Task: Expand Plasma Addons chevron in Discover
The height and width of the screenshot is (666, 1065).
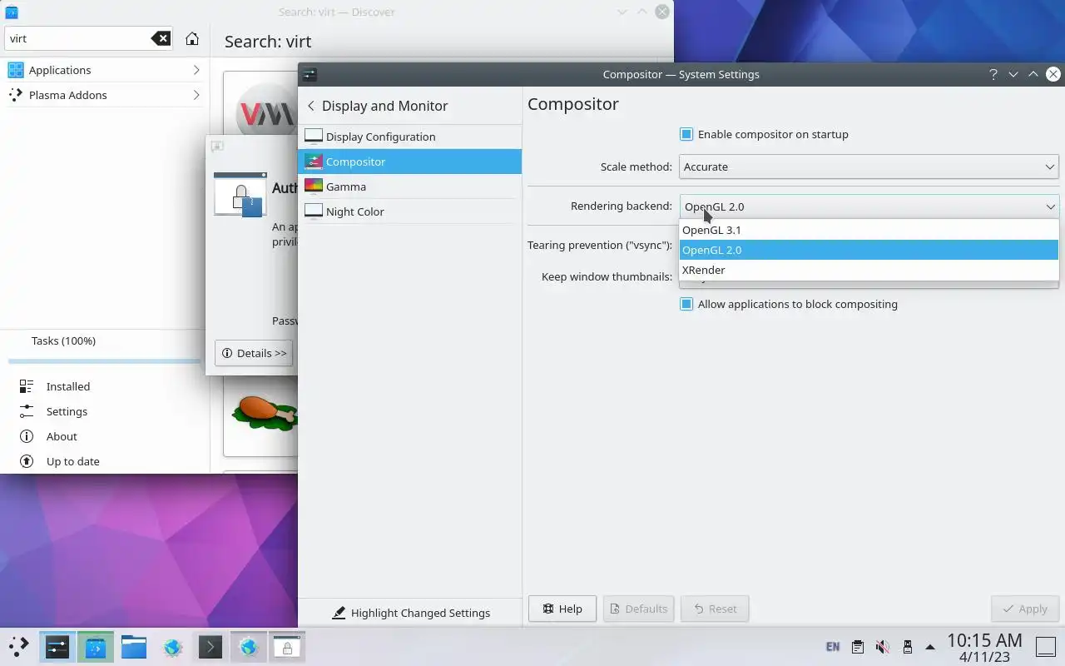Action: (x=196, y=95)
